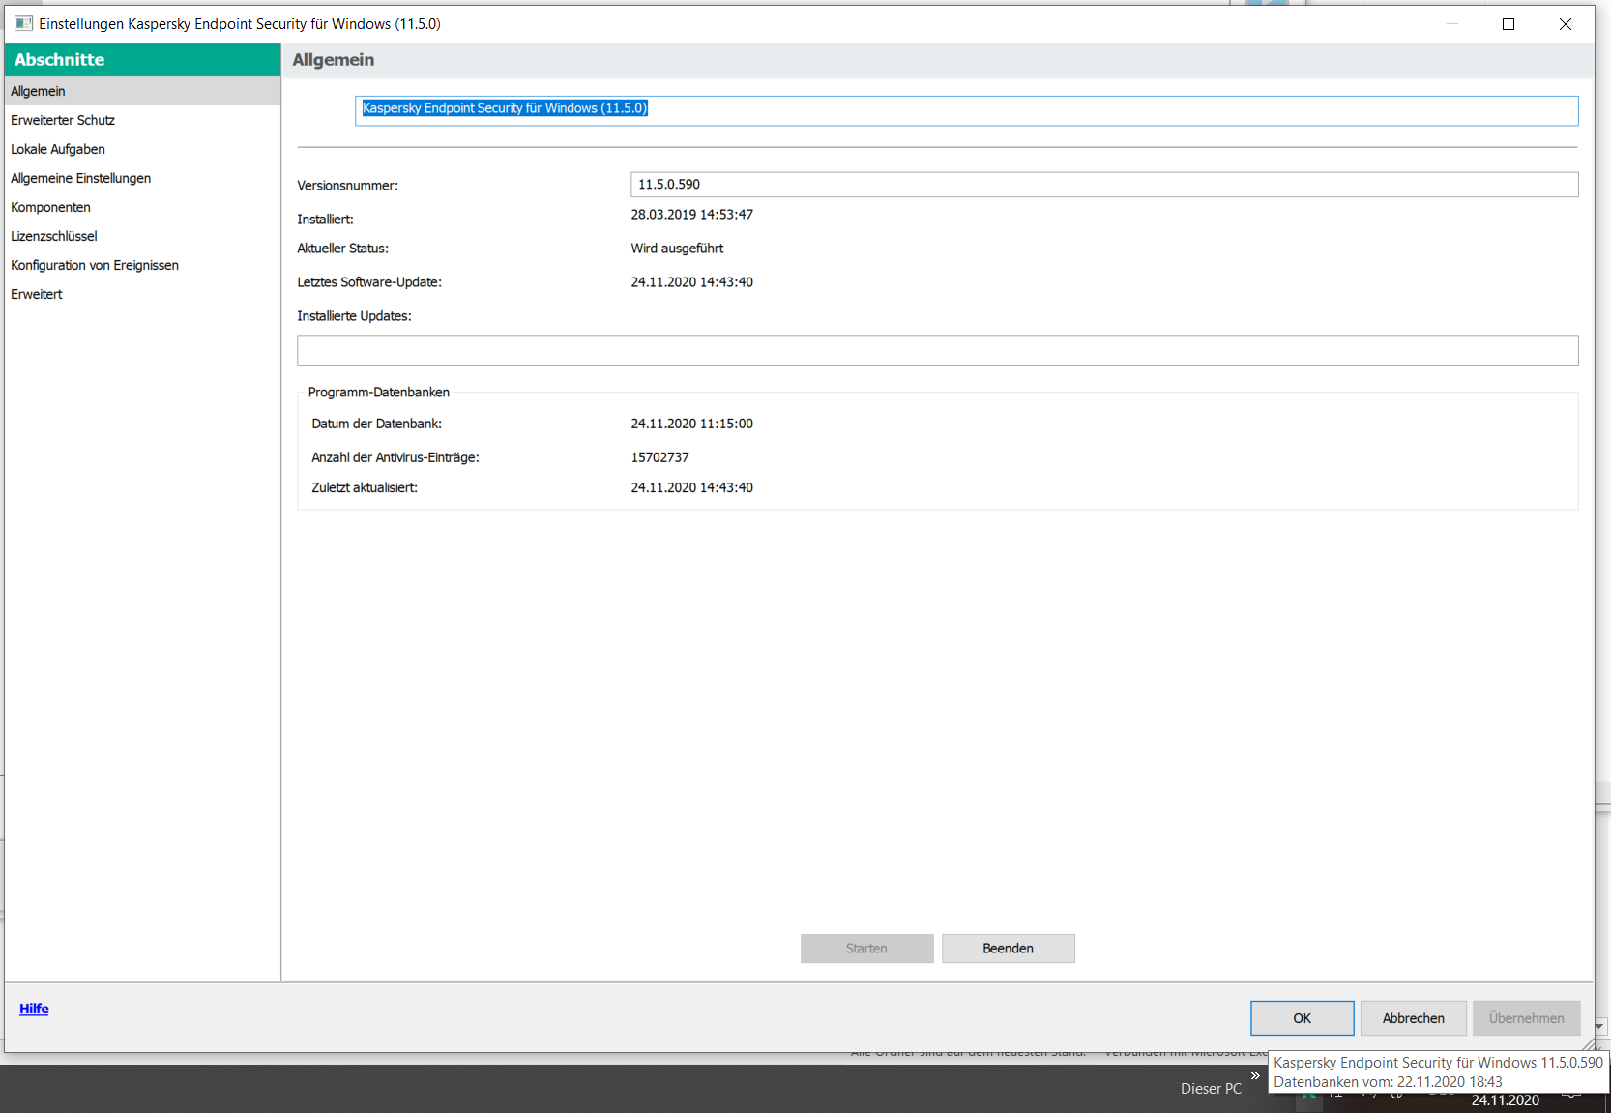Confirm with the OK button
Viewport: 1611px width, 1113px height.
pyautogui.click(x=1303, y=1018)
